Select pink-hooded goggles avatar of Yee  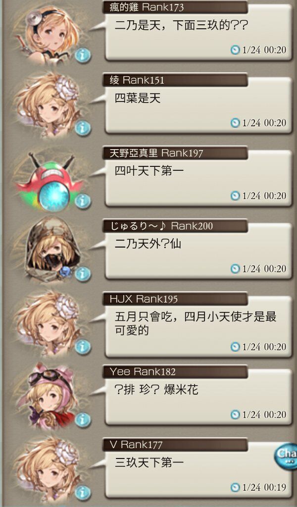pyautogui.click(x=51, y=395)
